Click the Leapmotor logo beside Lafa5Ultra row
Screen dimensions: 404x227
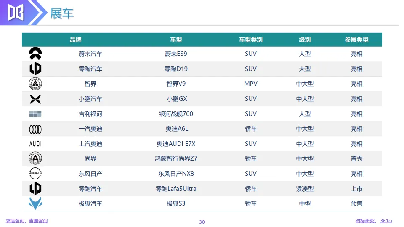click(x=35, y=188)
